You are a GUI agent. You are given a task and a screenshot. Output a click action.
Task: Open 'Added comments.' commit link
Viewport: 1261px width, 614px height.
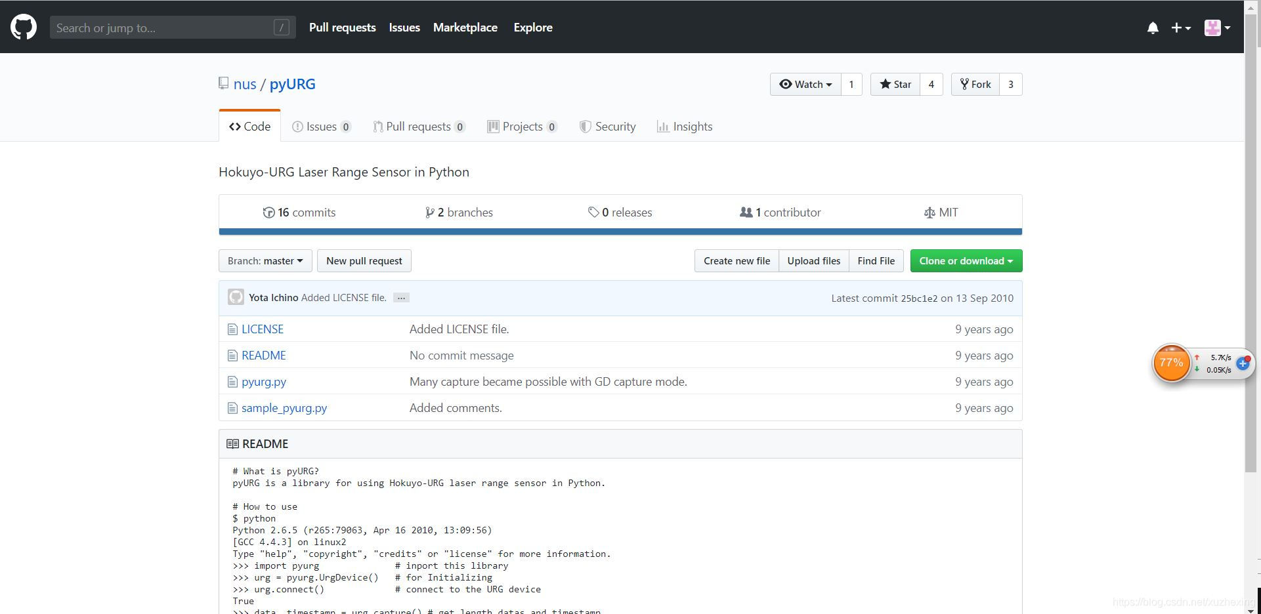point(456,408)
